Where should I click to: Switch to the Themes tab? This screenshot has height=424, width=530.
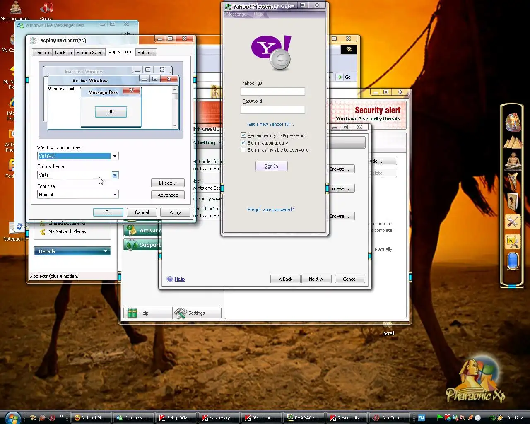tap(42, 53)
